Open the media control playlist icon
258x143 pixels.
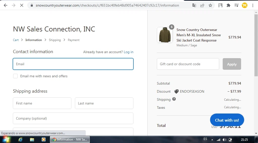click(x=237, y=6)
